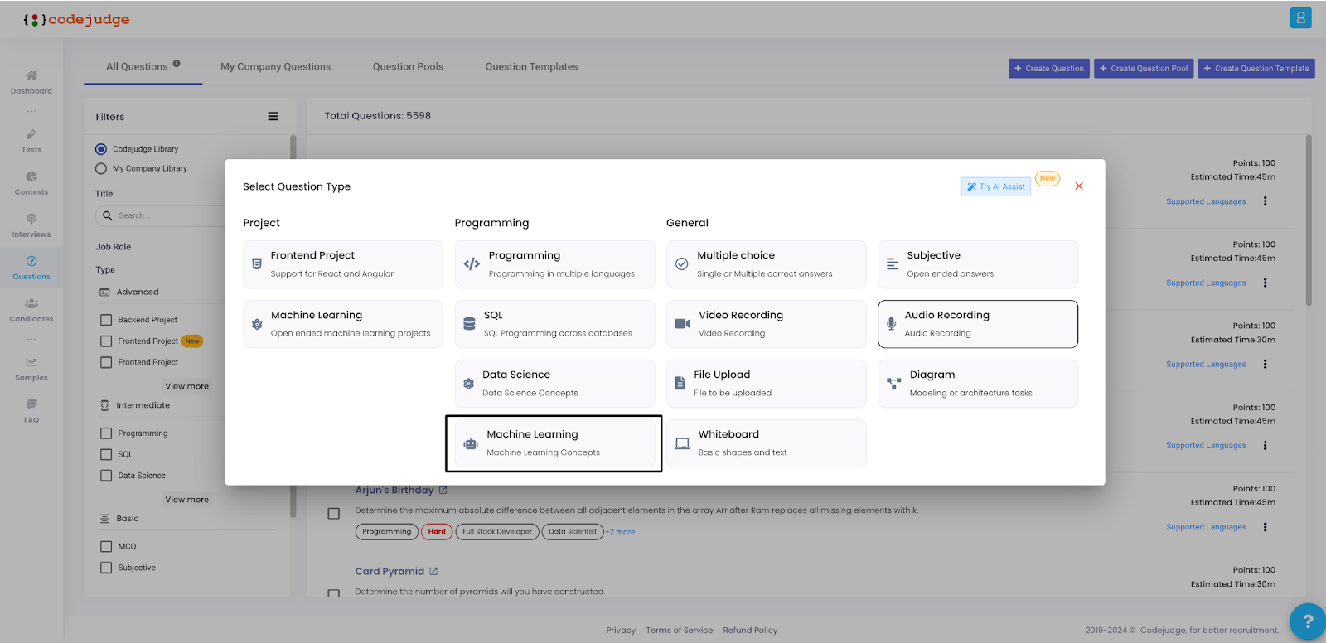Click the Try AI Assist button
Screen dimensions: 1326x643
pos(995,187)
